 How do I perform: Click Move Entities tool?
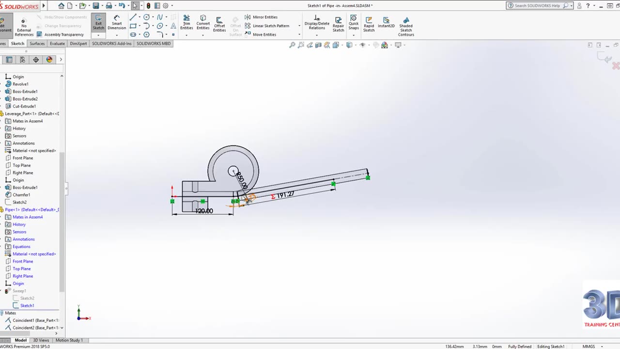260,34
